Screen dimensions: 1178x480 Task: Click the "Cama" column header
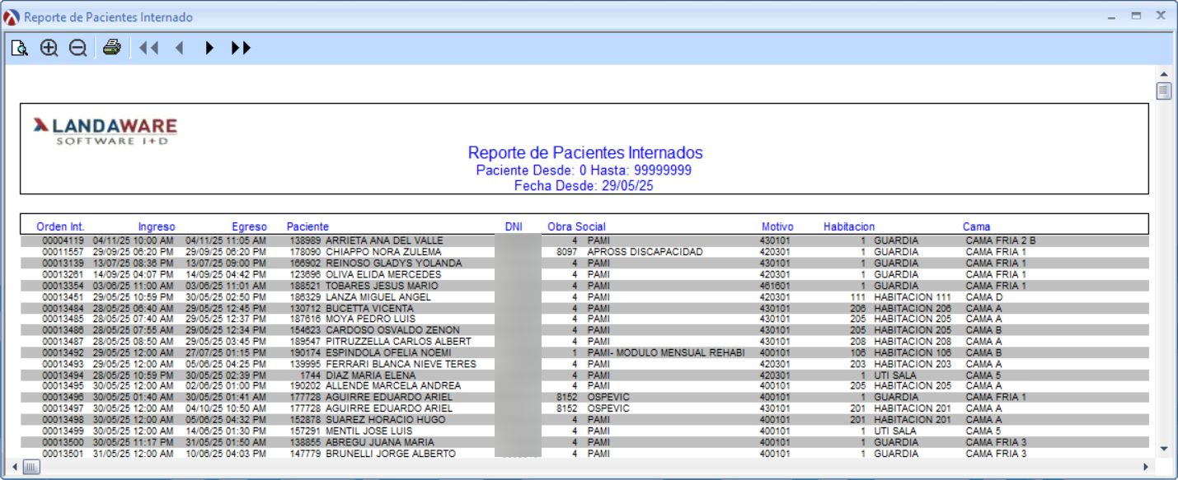tap(977, 226)
